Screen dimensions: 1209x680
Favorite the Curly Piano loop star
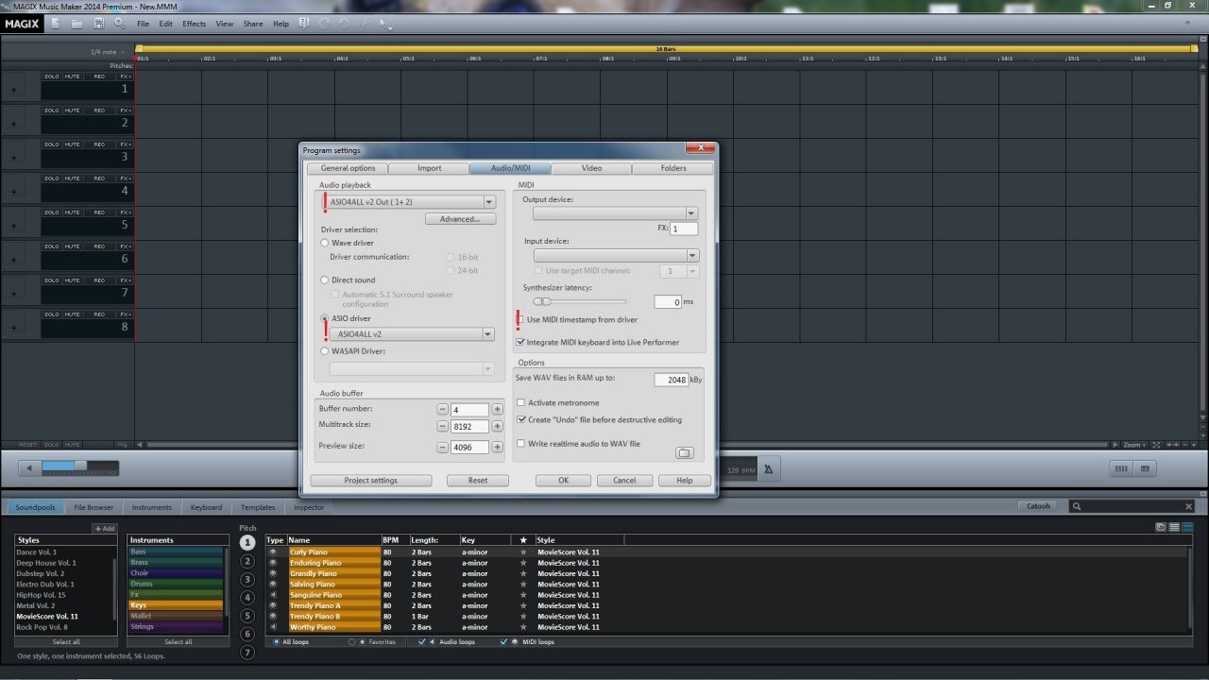523,552
